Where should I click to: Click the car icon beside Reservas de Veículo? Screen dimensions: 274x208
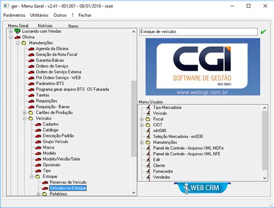click(x=45, y=183)
